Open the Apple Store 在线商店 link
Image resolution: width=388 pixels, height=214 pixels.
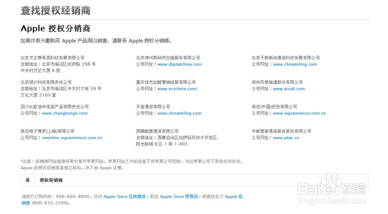[x=125, y=197]
